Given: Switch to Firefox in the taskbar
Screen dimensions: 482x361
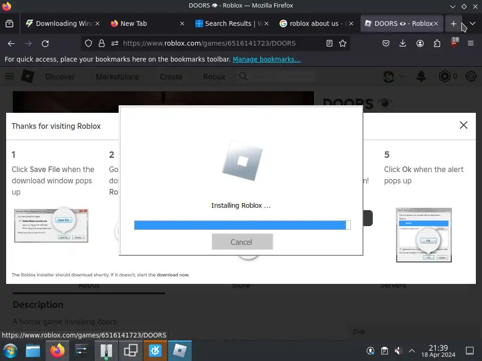Looking at the screenshot, I should click(x=57, y=351).
